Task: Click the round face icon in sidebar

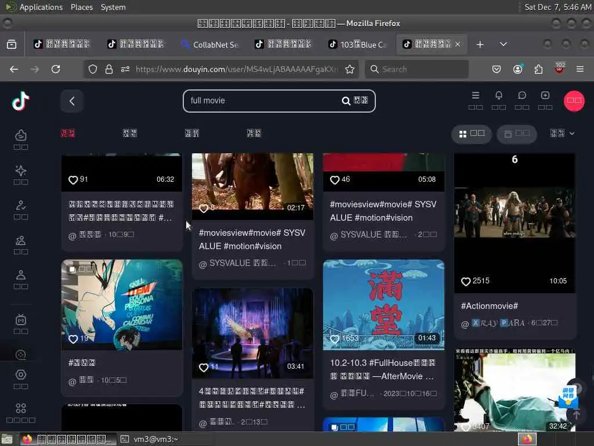Action: [21, 355]
